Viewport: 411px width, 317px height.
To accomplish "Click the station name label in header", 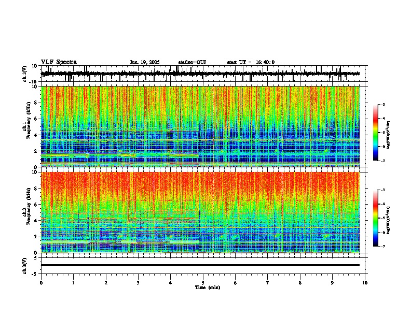I will point(192,62).
